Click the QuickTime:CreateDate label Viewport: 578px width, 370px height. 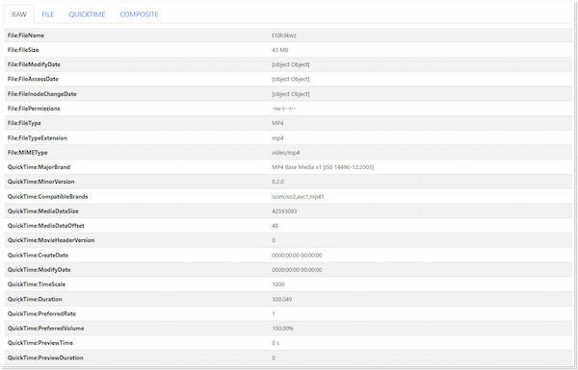click(x=38, y=255)
